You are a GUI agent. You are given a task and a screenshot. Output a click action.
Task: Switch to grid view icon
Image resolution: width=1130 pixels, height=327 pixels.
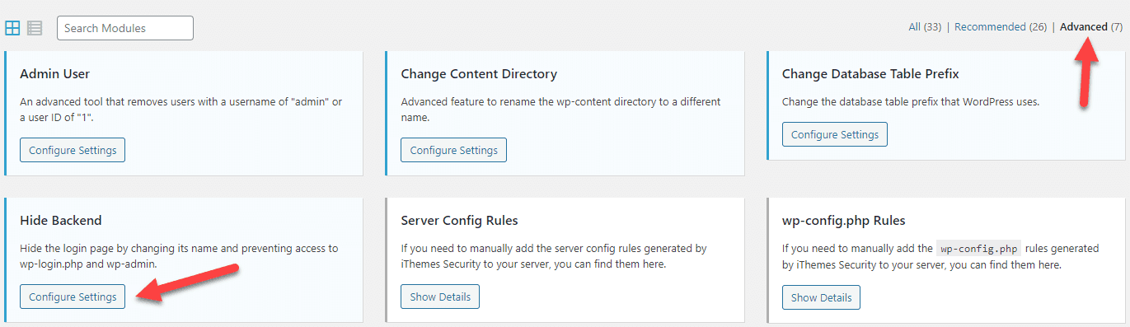point(12,28)
